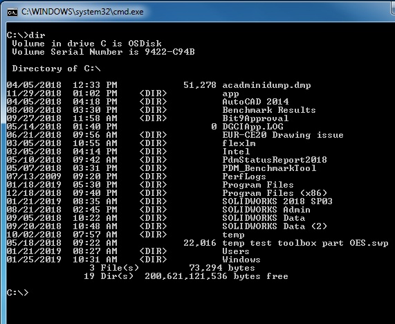Select the 'Intel' directory name
Screen dimensions: 395x324
point(236,152)
